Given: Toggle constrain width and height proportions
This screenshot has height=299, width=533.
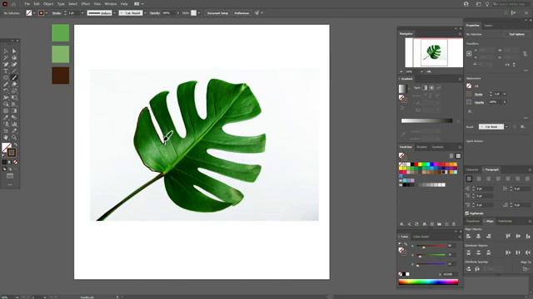Looking at the screenshot, I should click(x=525, y=53).
